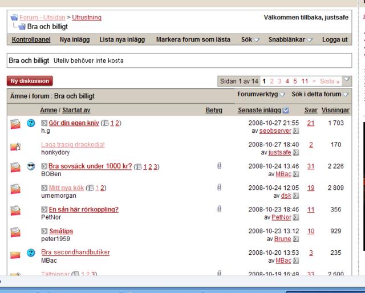The width and height of the screenshot is (365, 293).
Task: Click paperclip icon on 'En sån här rörkoppling?' row
Action: coord(219,209)
